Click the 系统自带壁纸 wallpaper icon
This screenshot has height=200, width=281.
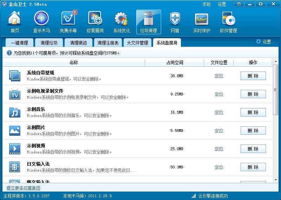coord(15,75)
